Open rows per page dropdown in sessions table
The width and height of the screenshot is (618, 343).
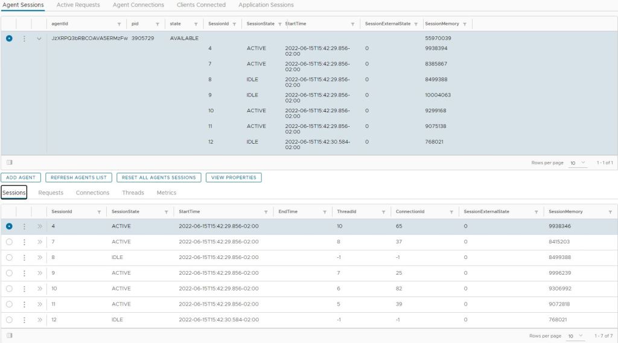tap(575, 336)
